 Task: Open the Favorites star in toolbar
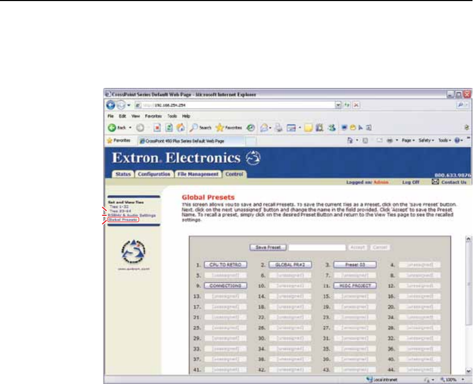coord(227,127)
